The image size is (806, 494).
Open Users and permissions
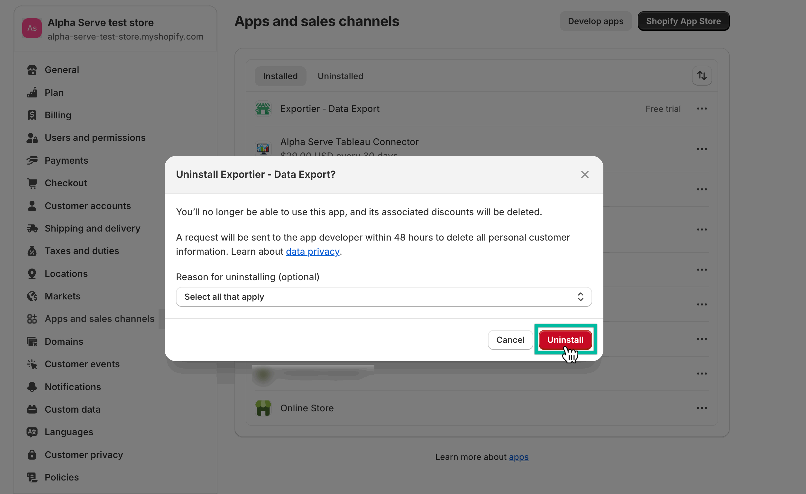pyautogui.click(x=95, y=137)
